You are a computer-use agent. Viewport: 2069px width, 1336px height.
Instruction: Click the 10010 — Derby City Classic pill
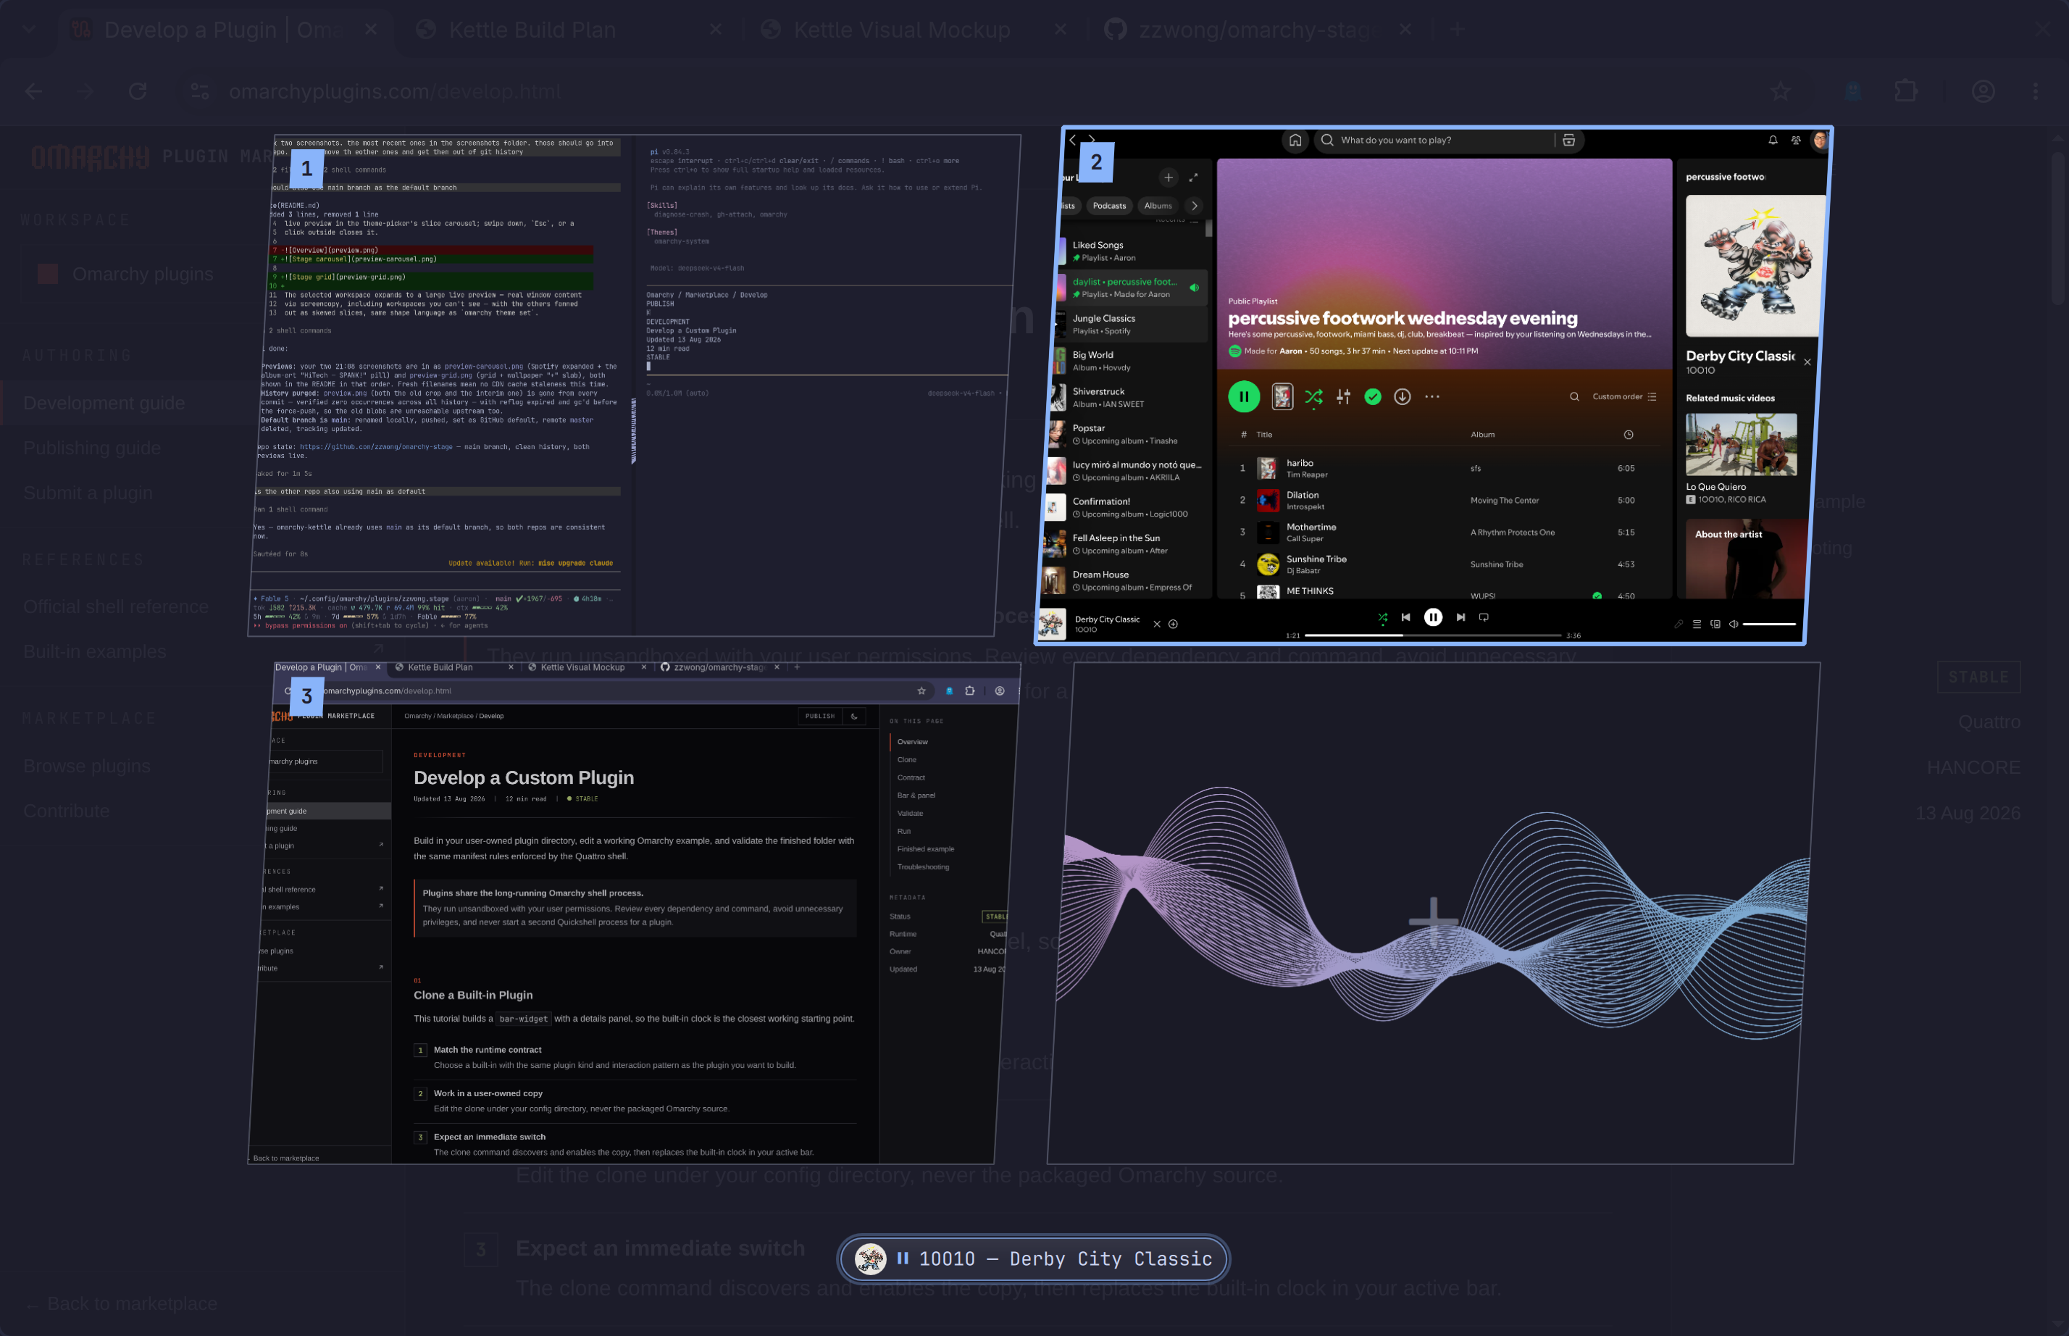(x=1032, y=1258)
